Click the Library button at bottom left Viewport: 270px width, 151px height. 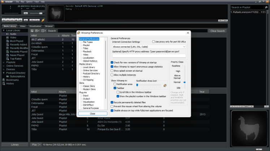pos(15,145)
